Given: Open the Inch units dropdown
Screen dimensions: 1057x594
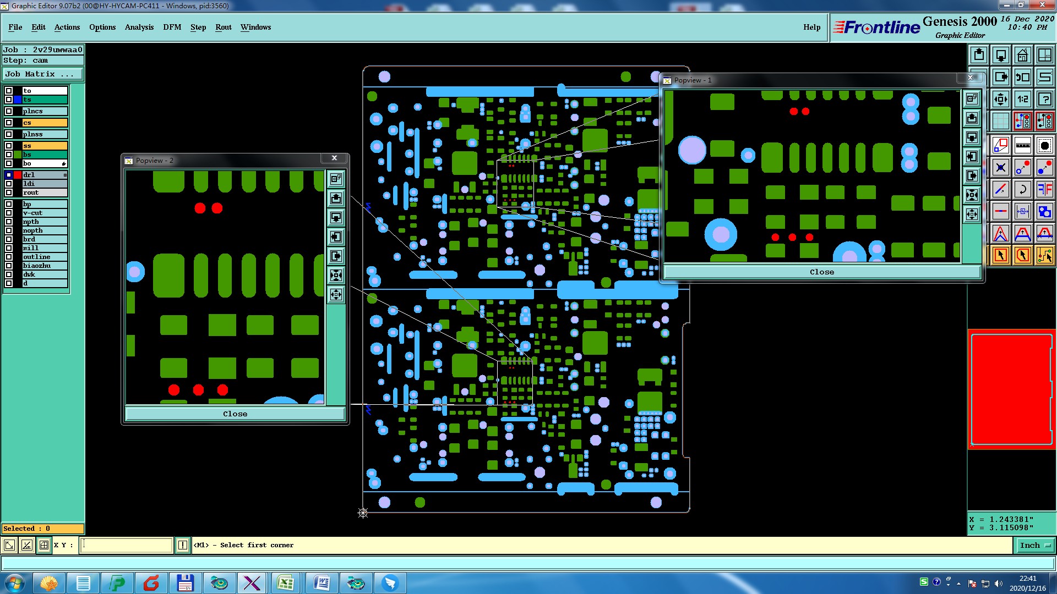Looking at the screenshot, I should [1035, 545].
